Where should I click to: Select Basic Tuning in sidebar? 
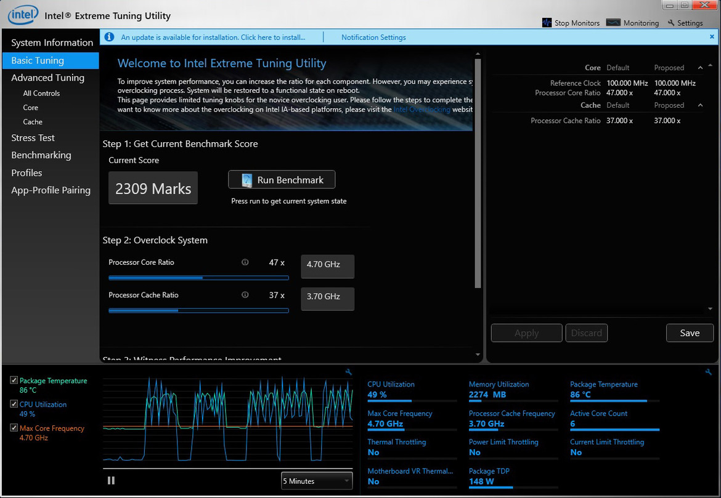[51, 61]
